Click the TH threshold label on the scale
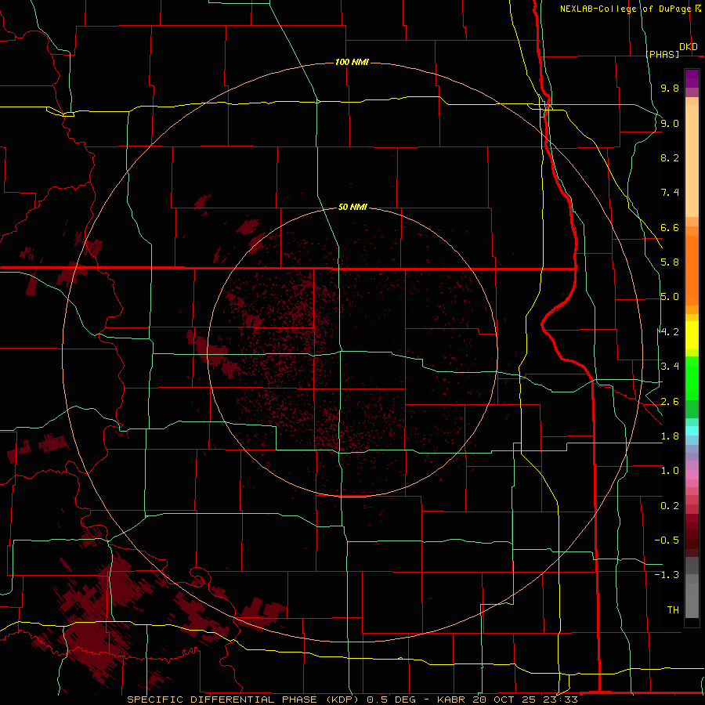The image size is (705, 705). click(x=673, y=610)
